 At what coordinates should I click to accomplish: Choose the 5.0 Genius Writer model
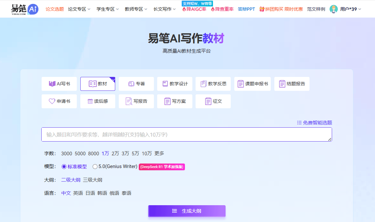(95, 166)
